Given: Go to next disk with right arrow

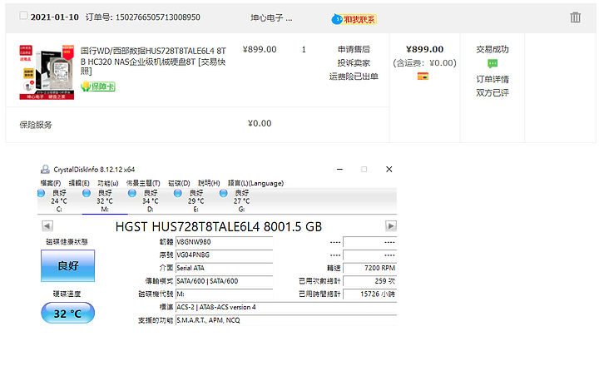Looking at the screenshot, I should [x=391, y=225].
